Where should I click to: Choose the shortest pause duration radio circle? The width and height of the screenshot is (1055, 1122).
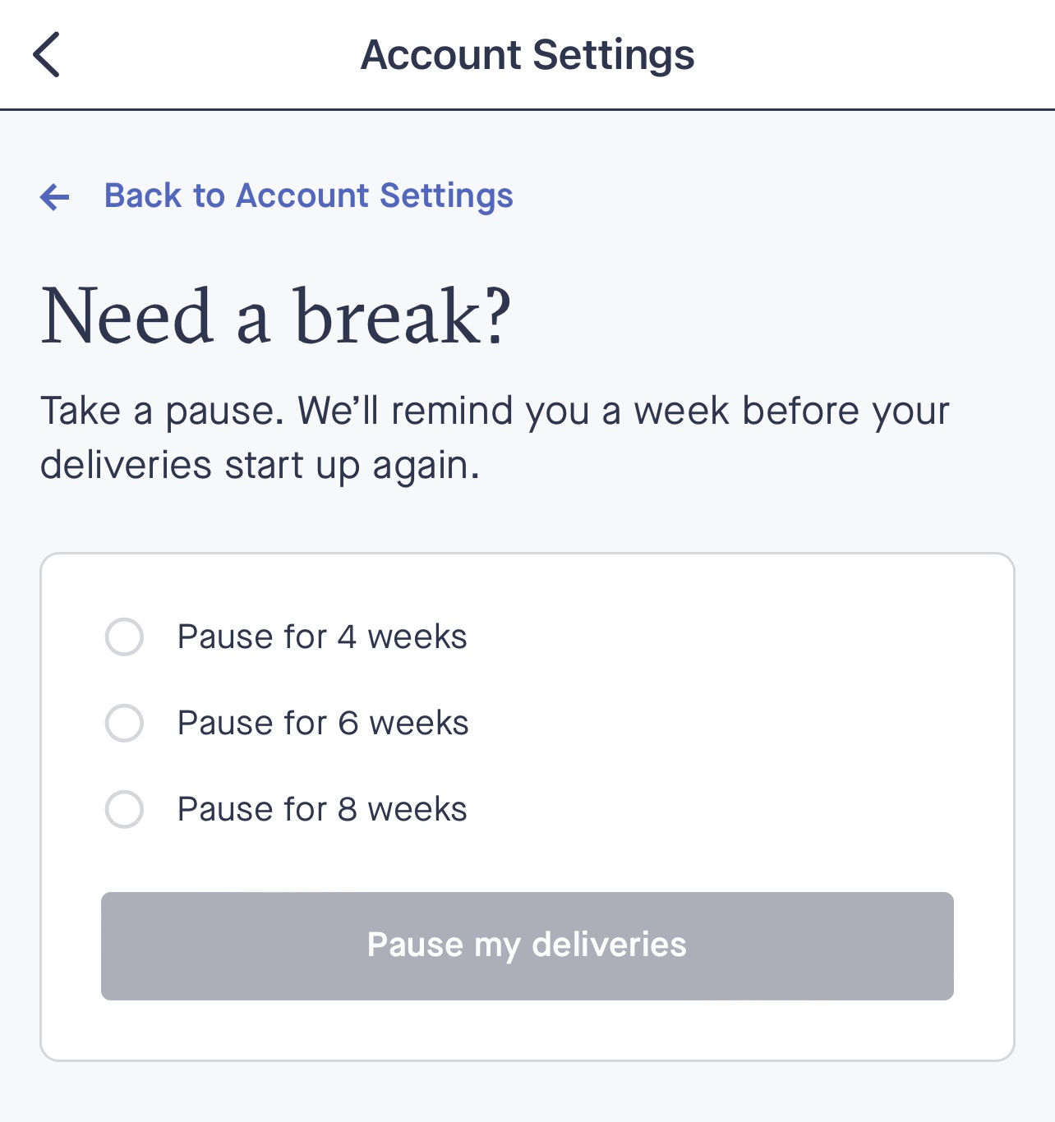pos(124,637)
